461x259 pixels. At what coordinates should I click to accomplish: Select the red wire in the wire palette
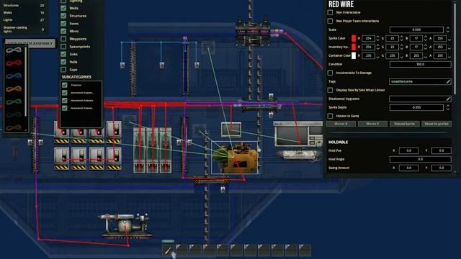[14, 63]
